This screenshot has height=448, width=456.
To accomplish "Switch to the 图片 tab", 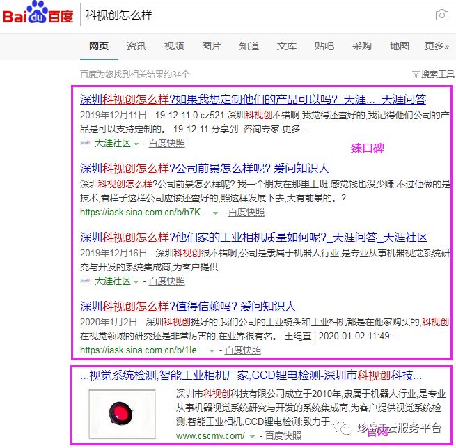I will click(212, 46).
